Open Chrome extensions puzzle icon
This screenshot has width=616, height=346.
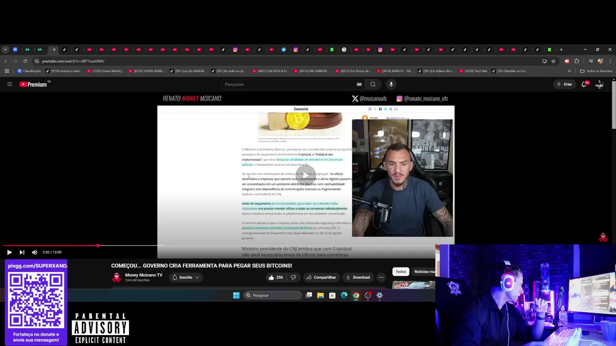tap(577, 61)
